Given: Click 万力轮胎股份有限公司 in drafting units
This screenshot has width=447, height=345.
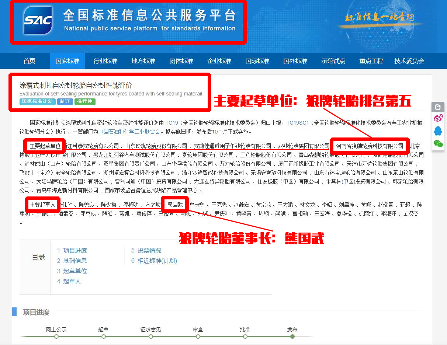Looking at the screenshot, I should tap(245, 164).
